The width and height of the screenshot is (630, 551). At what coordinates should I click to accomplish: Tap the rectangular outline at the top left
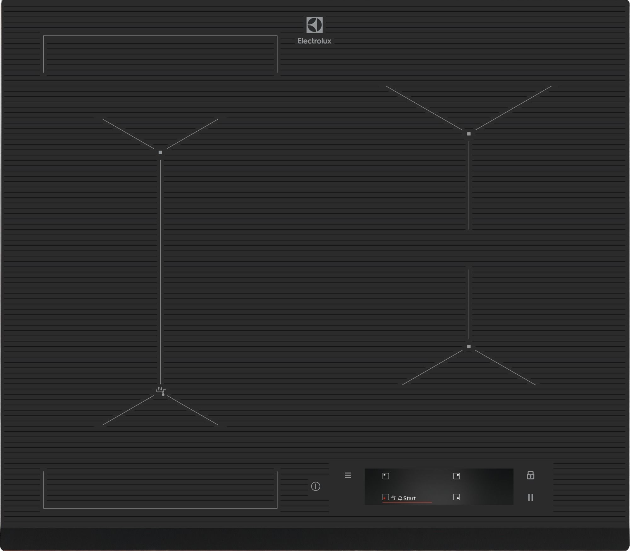click(160, 54)
